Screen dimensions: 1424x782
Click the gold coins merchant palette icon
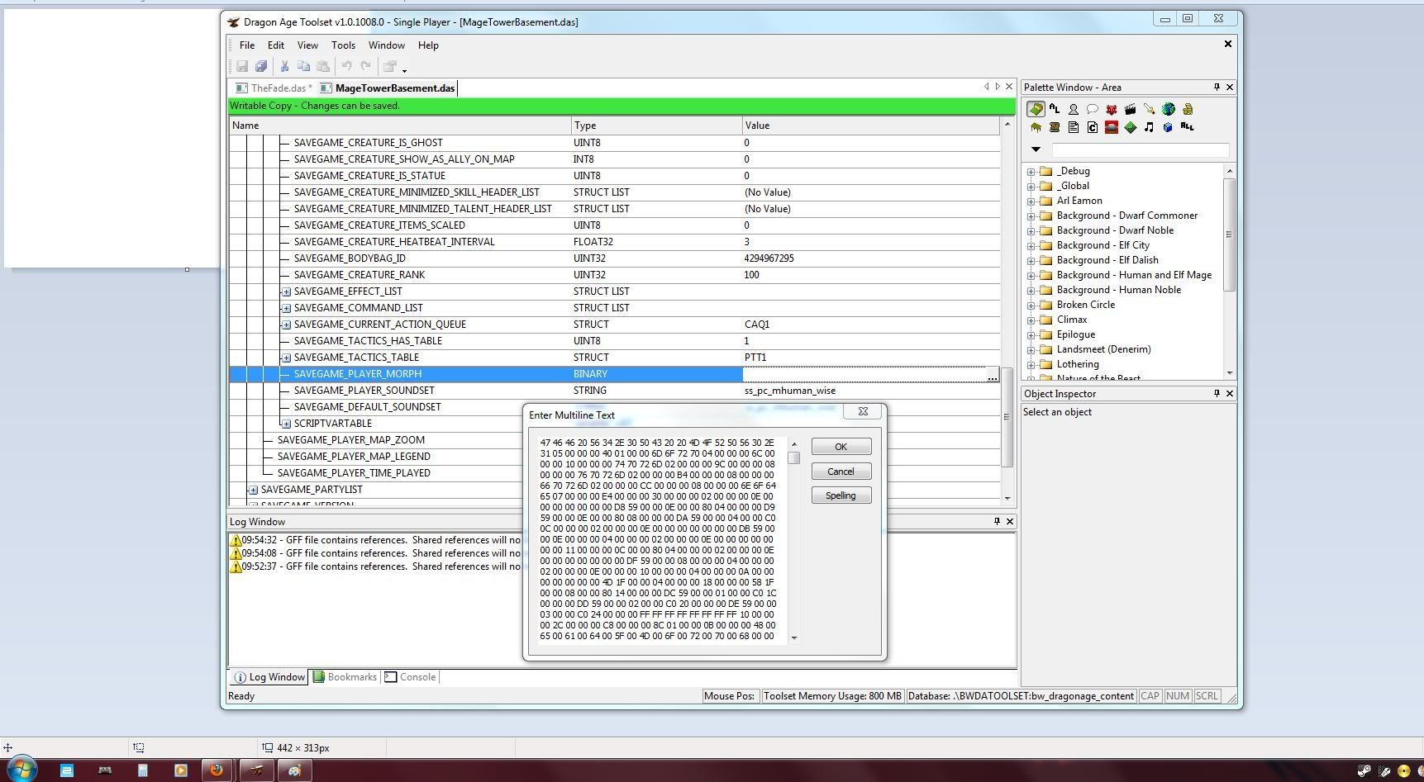(1188, 109)
